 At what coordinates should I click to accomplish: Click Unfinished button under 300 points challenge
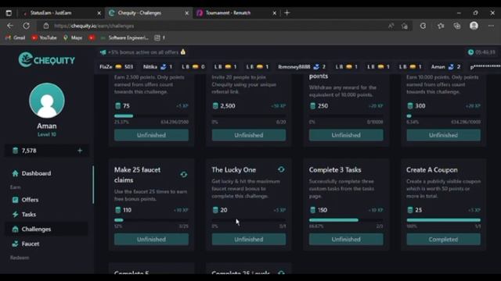tap(444, 135)
